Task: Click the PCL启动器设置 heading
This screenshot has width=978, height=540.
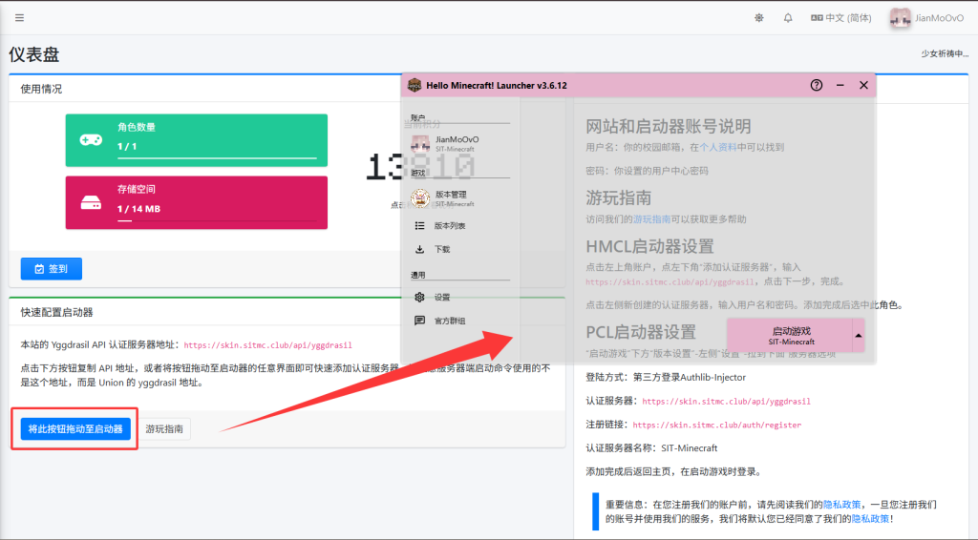Action: (x=641, y=332)
